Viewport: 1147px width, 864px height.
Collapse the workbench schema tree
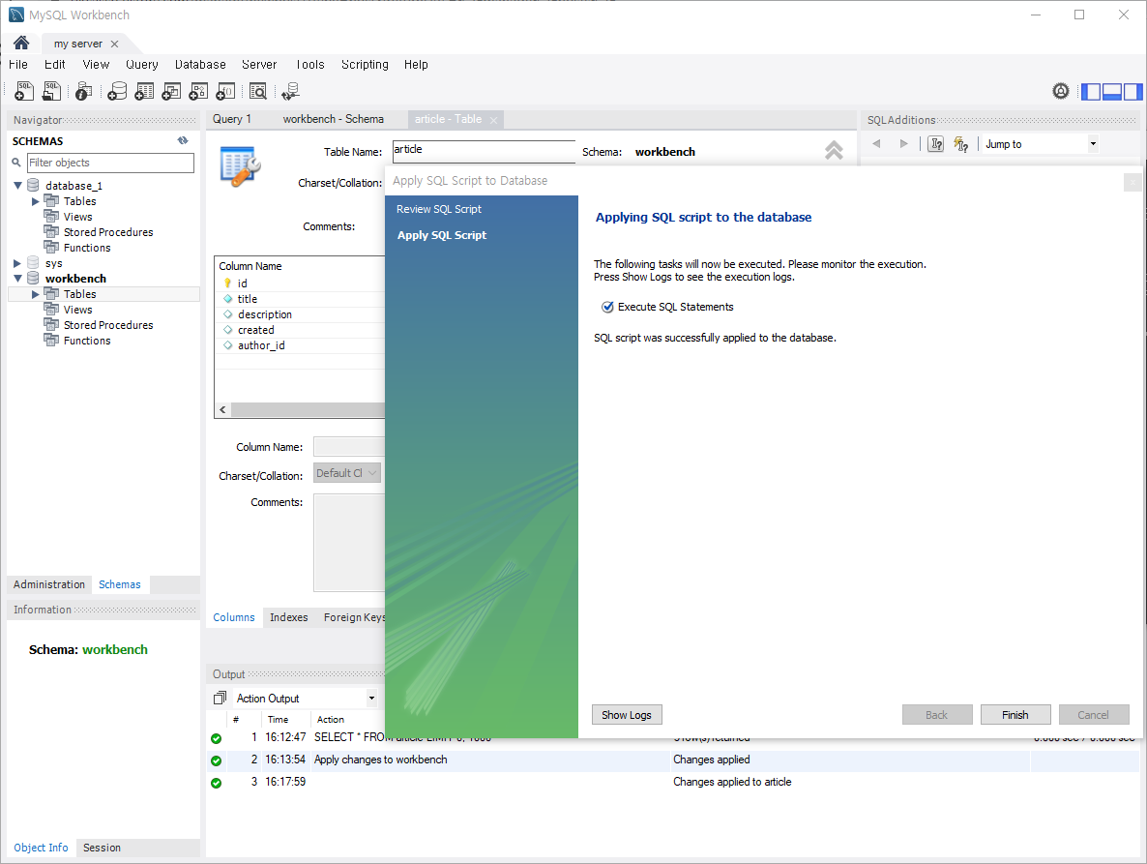pyautogui.click(x=17, y=279)
